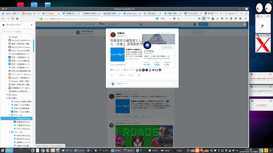The width and height of the screenshot is (273, 153).
Task: Click the site lock icon in address bar
Action: coord(41,19)
